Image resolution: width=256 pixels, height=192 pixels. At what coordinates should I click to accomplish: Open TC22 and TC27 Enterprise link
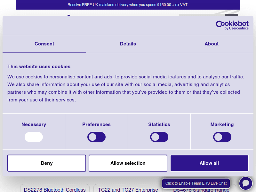point(128,189)
